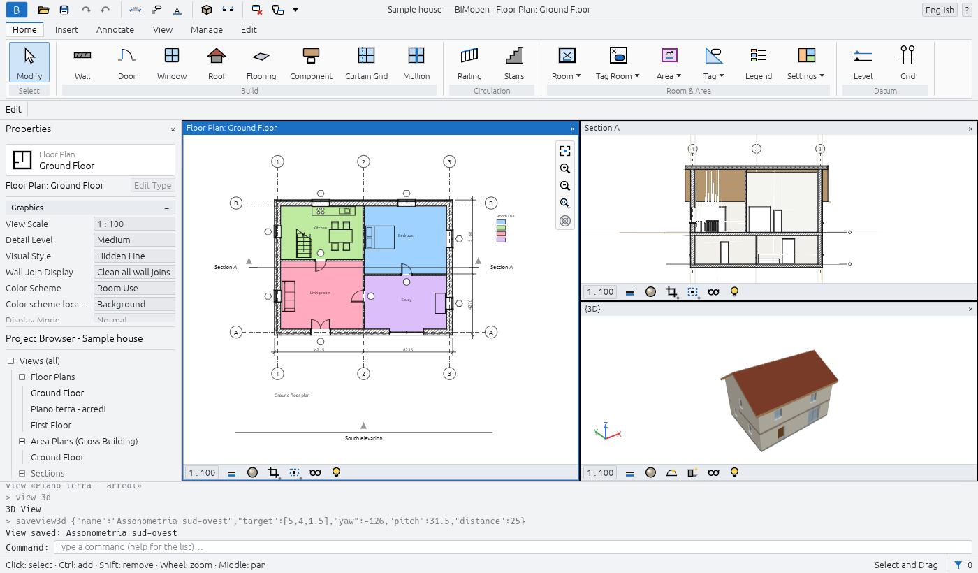Open the Room dropdown menu
This screenshot has width=978, height=573.
(x=567, y=63)
